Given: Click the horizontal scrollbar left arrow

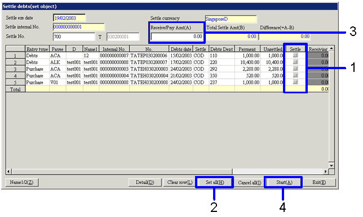Looking at the screenshot, I should 9,171.
